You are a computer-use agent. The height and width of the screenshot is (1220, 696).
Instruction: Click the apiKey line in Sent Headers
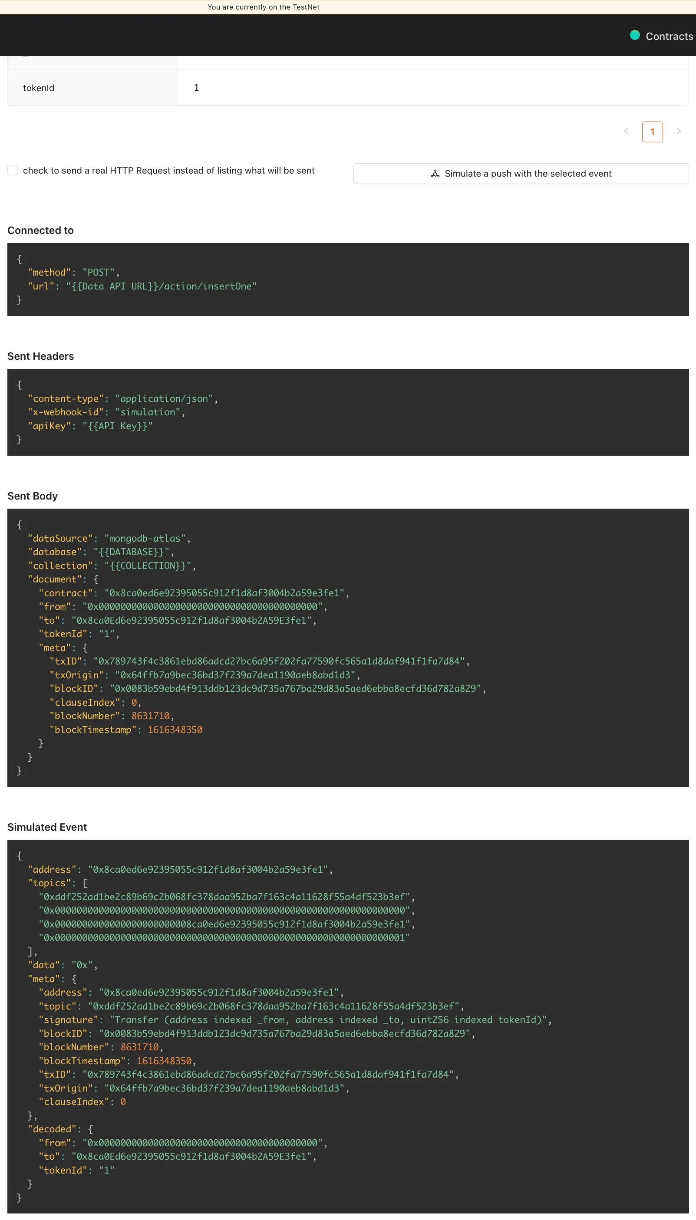coord(90,426)
